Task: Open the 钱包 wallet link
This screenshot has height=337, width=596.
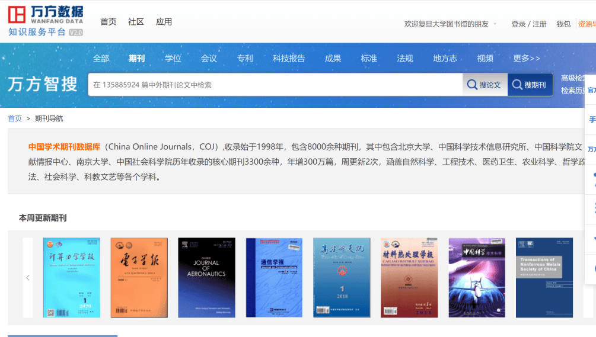Action: [x=563, y=24]
